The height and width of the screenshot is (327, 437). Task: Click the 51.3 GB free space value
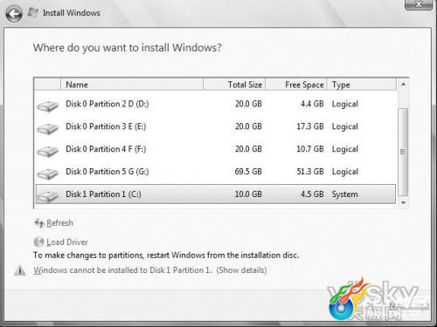click(x=310, y=172)
